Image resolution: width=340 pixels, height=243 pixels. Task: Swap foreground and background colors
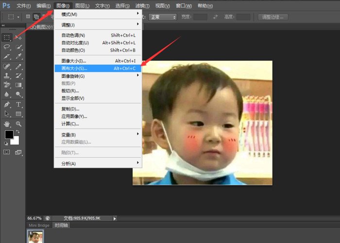pyautogui.click(x=18, y=132)
